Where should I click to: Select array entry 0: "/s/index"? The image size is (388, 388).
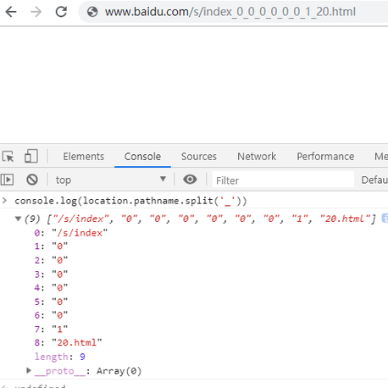(x=71, y=233)
